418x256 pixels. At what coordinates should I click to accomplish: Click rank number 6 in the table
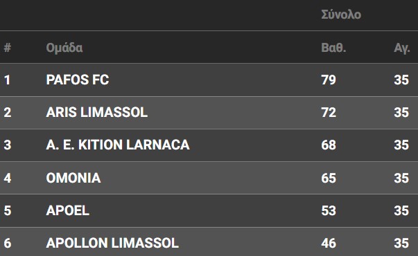pos(8,243)
